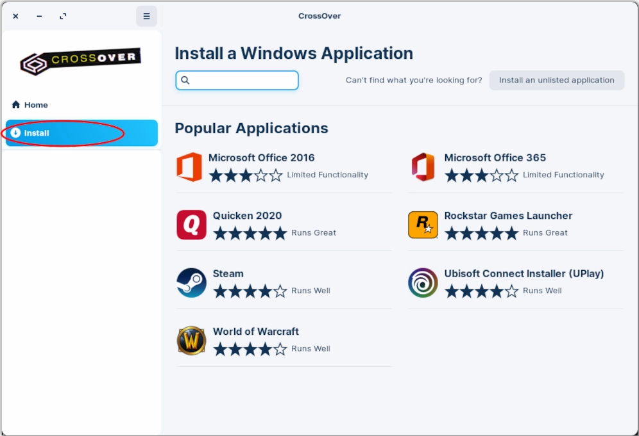The image size is (639, 436).
Task: Click 'Runs Great' label under Quicken 2020
Action: pos(314,232)
